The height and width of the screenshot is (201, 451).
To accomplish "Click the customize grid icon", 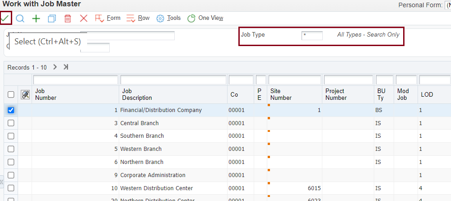I will tap(25, 94).
